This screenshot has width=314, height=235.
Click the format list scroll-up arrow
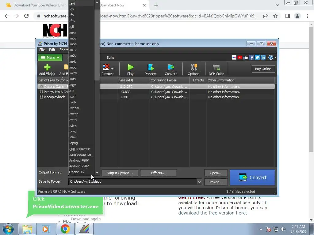(97, 3)
